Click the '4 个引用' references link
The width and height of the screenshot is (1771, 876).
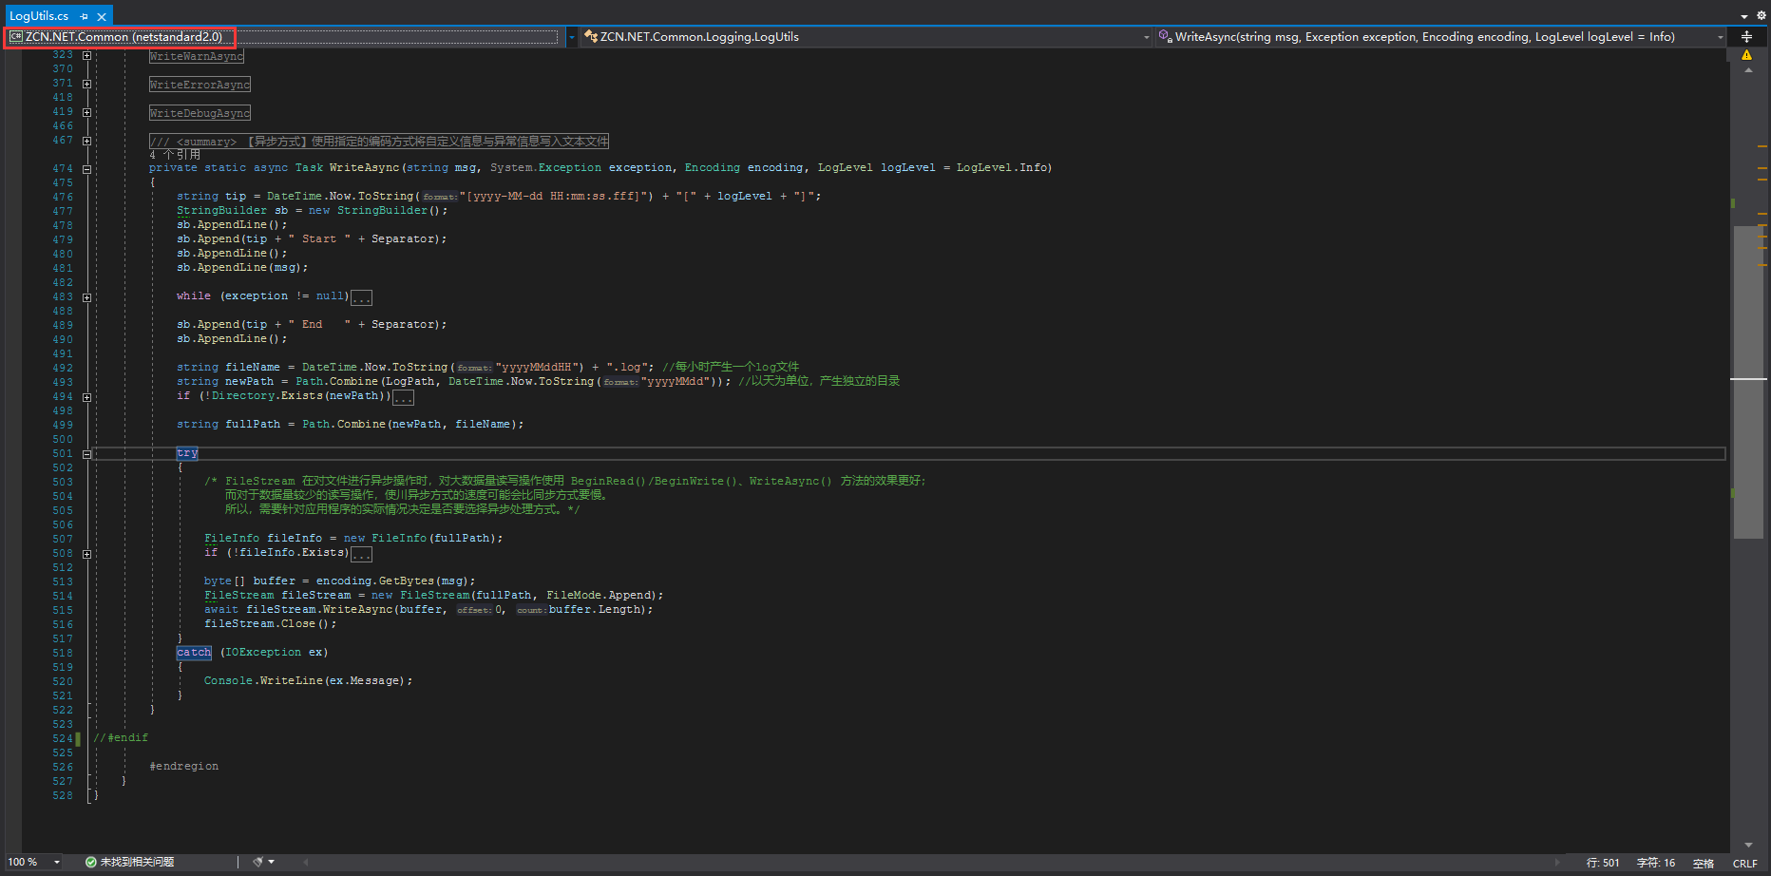[175, 155]
